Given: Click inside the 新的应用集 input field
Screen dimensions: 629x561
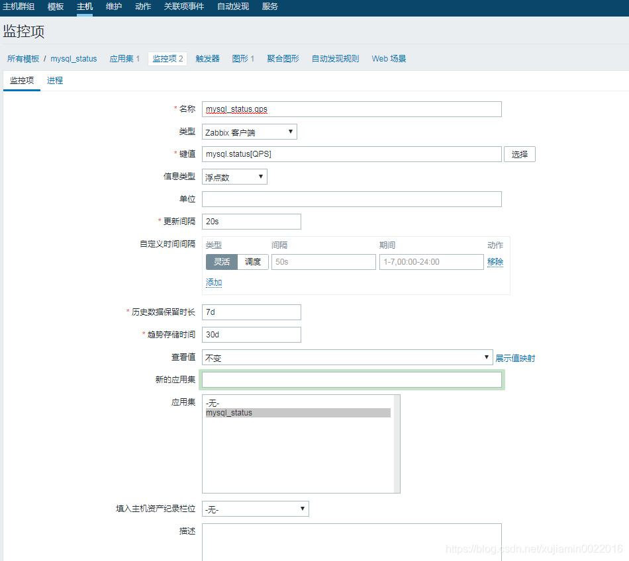Looking at the screenshot, I should pos(352,379).
